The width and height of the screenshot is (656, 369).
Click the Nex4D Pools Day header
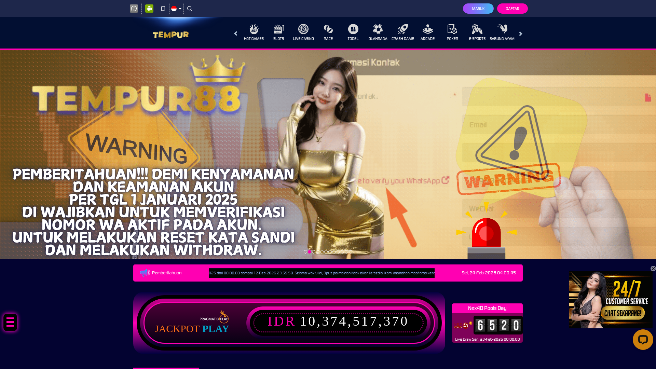click(x=487, y=308)
